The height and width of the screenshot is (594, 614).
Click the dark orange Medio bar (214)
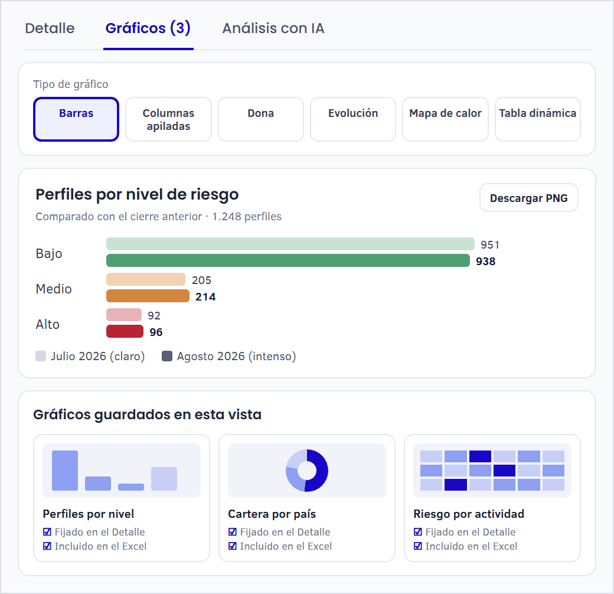click(148, 296)
